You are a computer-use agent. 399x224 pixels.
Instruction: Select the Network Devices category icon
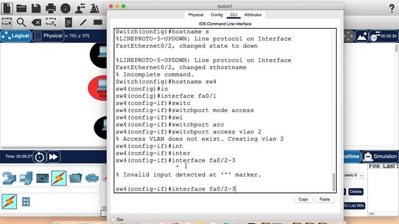[9, 179]
